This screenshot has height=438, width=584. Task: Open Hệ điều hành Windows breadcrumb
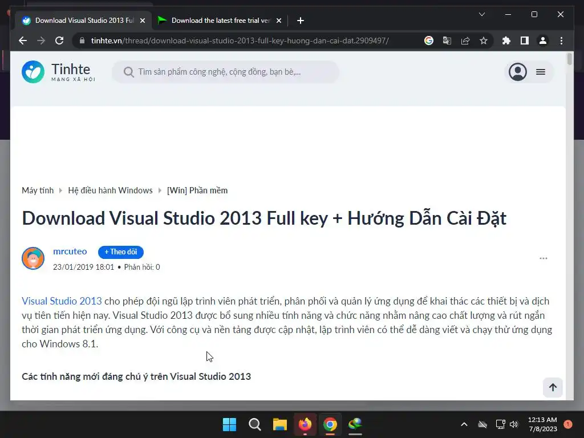pos(110,190)
